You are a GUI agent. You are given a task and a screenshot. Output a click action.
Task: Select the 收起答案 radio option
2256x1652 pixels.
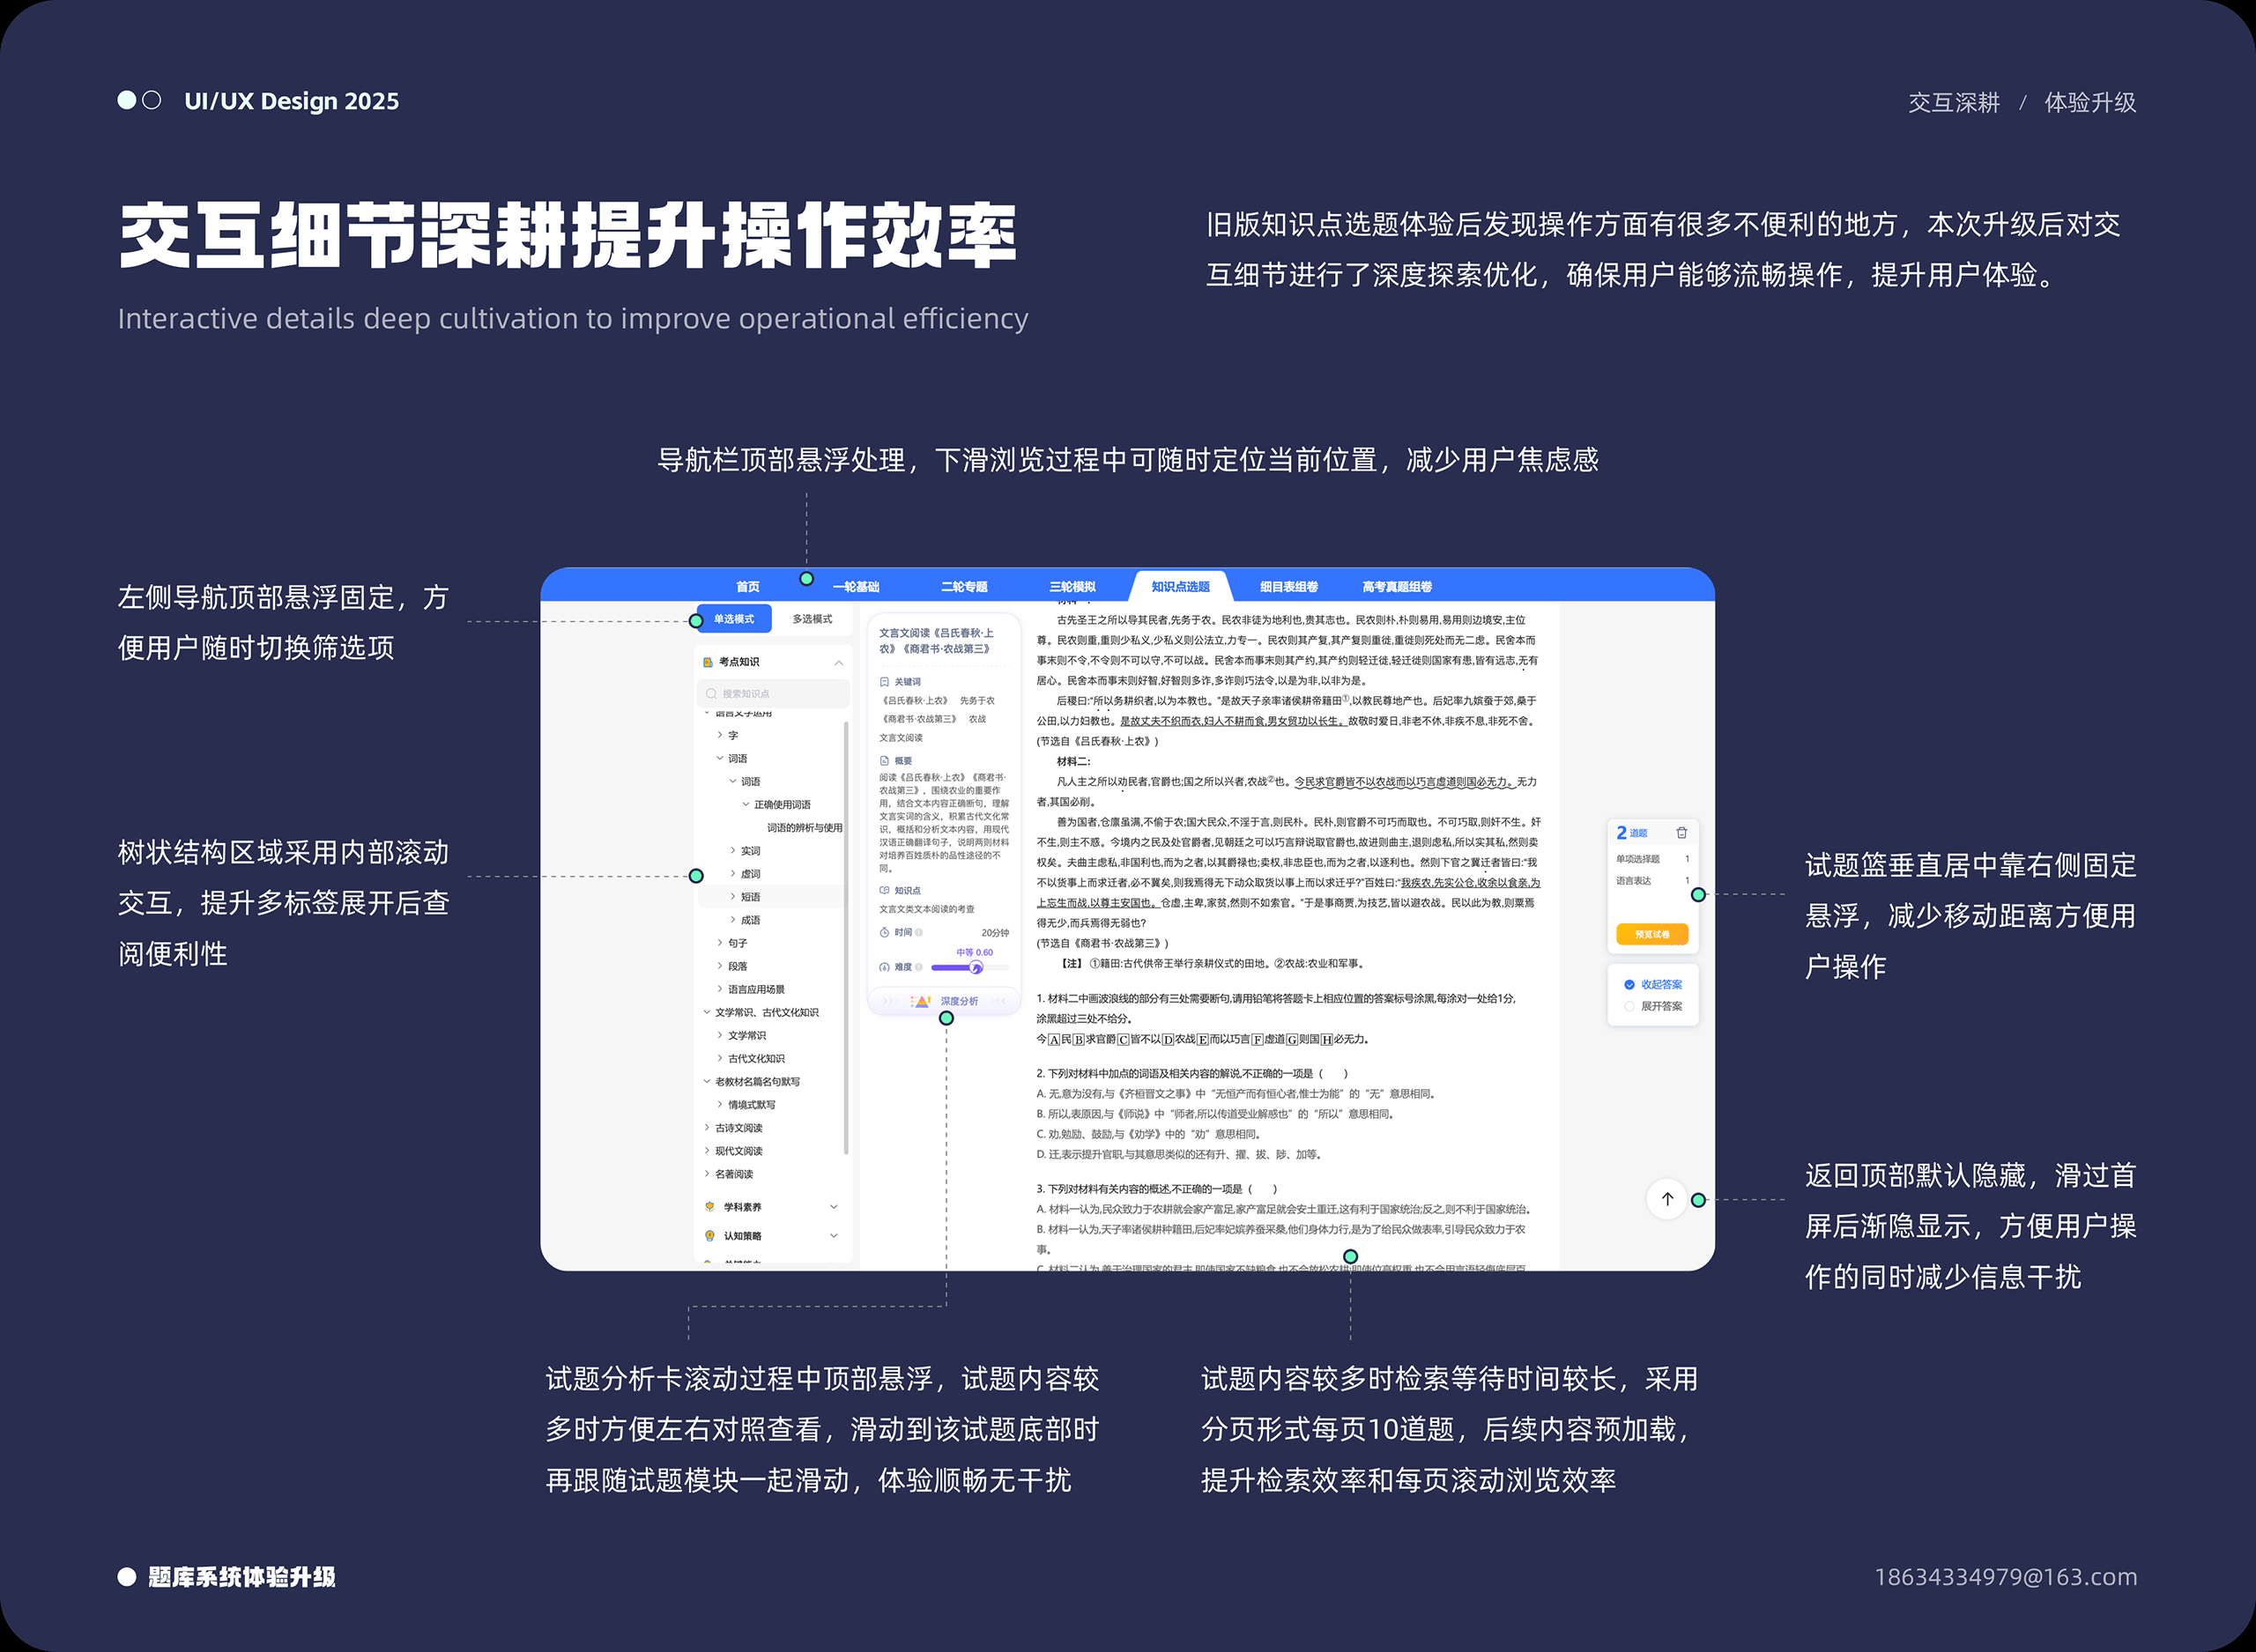click(1629, 984)
